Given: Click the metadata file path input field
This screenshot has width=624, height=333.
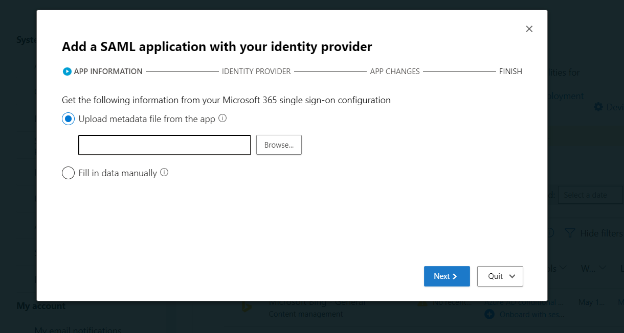Looking at the screenshot, I should point(165,145).
